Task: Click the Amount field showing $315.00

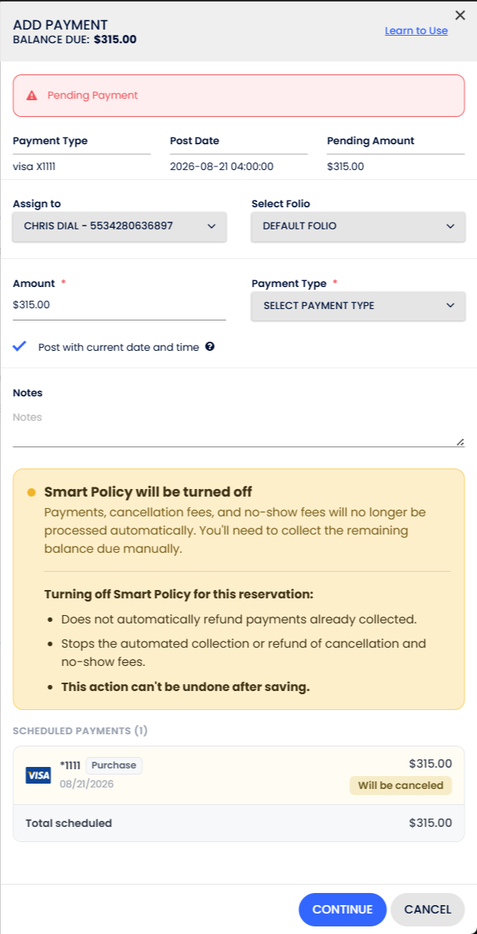Action: (119, 305)
